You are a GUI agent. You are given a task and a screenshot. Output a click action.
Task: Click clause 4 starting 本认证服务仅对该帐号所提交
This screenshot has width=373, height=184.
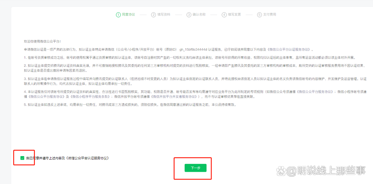coord(195,94)
